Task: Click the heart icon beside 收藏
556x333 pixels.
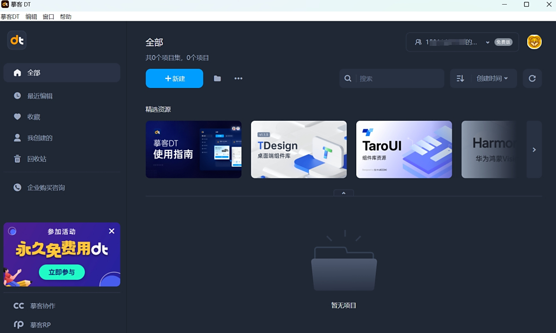Action: pyautogui.click(x=17, y=117)
